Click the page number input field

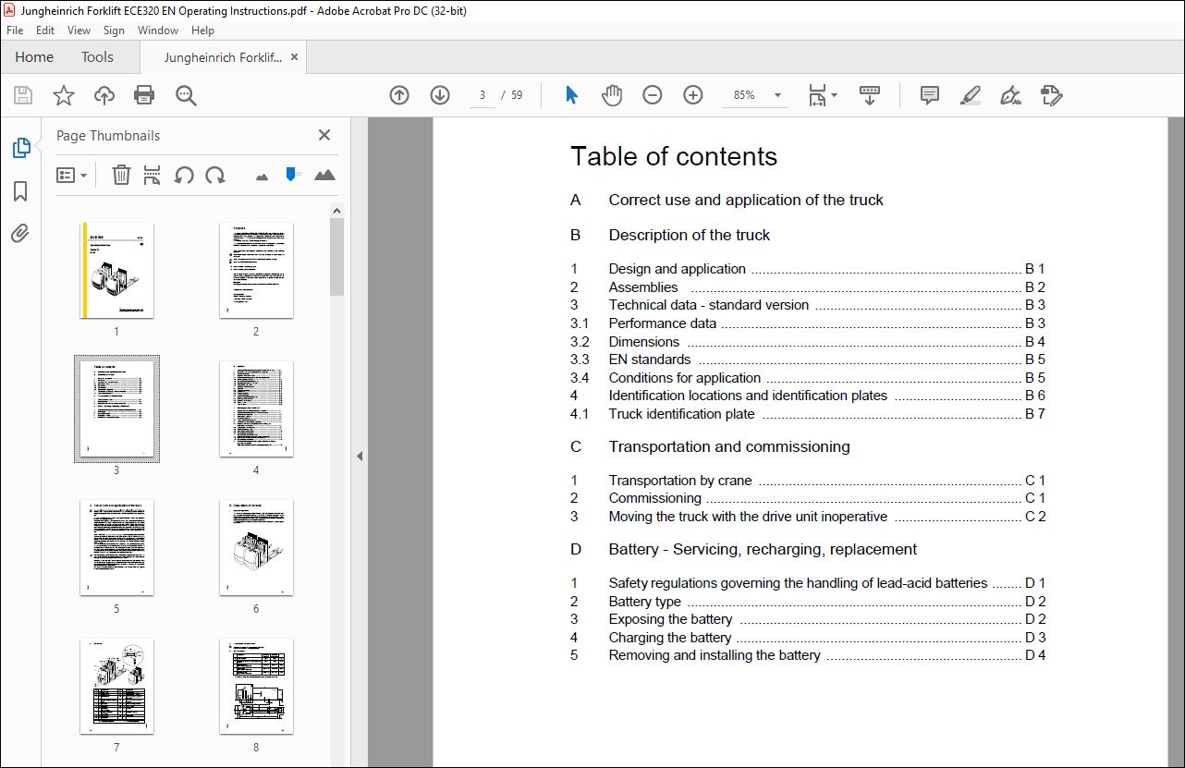[483, 95]
